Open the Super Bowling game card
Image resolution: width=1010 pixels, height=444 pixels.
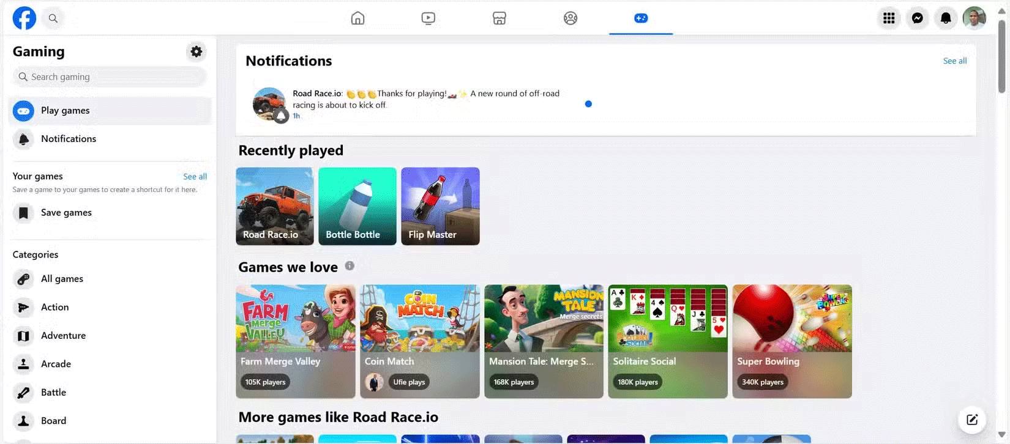[x=792, y=341]
